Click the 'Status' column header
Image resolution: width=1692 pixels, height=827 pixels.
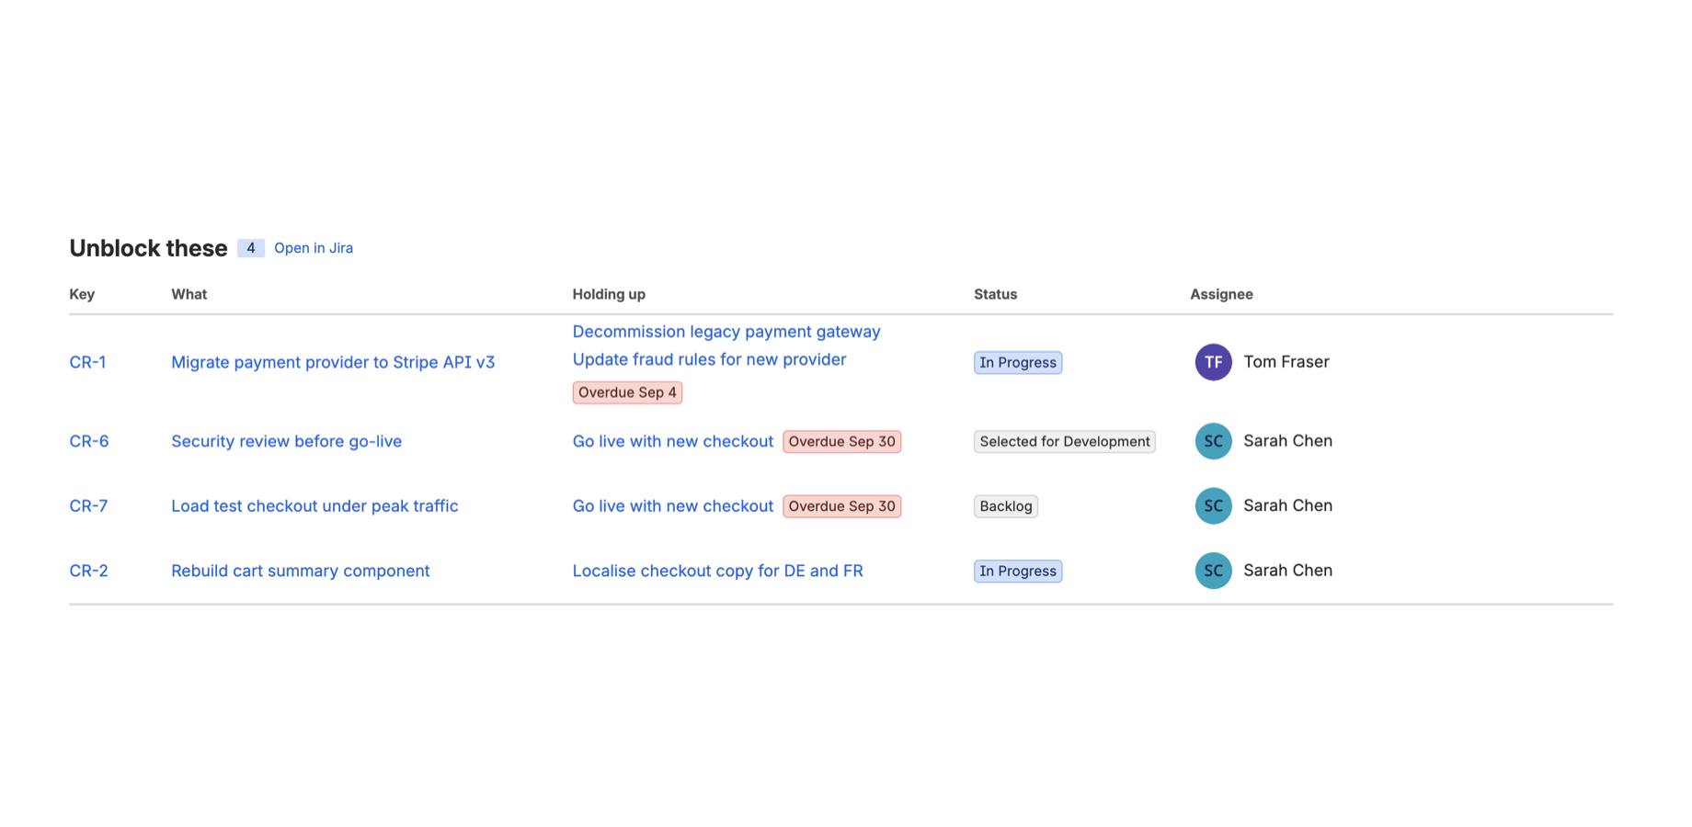tap(995, 294)
